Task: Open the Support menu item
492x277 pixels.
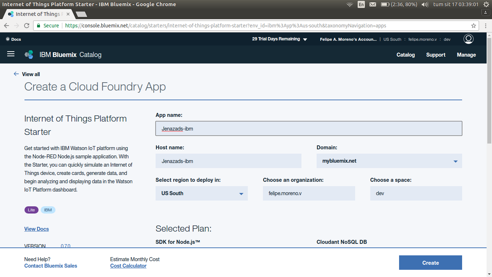Action: click(436, 55)
